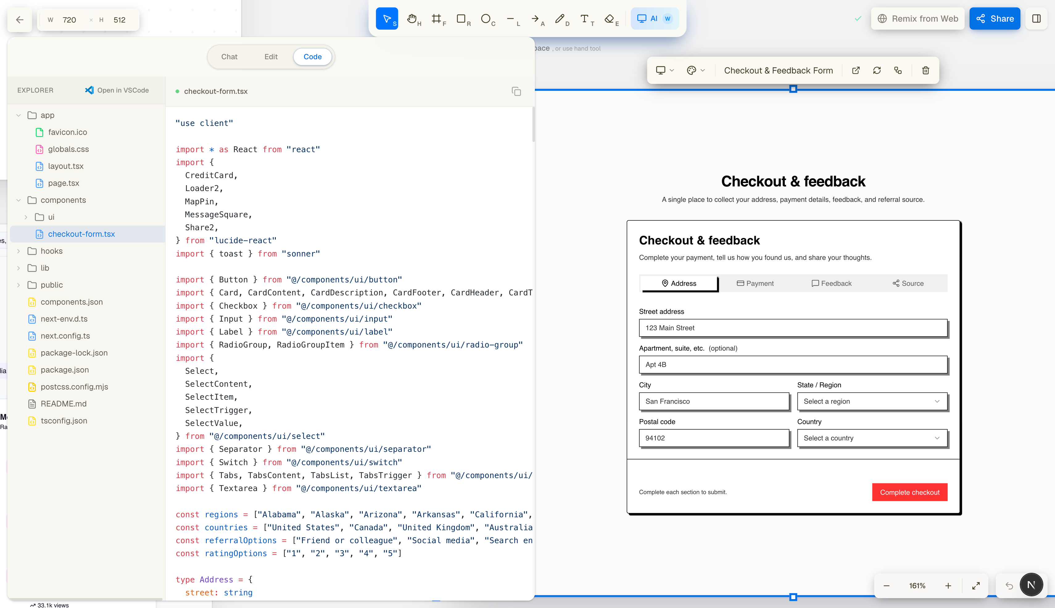The height and width of the screenshot is (608, 1055).
Task: Toggle the right sidebar panel icon
Action: point(1036,19)
